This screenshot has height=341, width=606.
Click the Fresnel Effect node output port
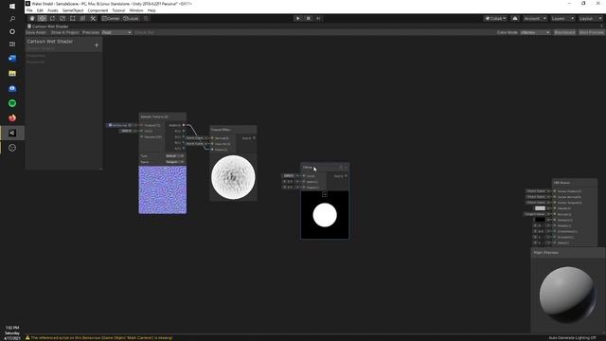coord(254,138)
